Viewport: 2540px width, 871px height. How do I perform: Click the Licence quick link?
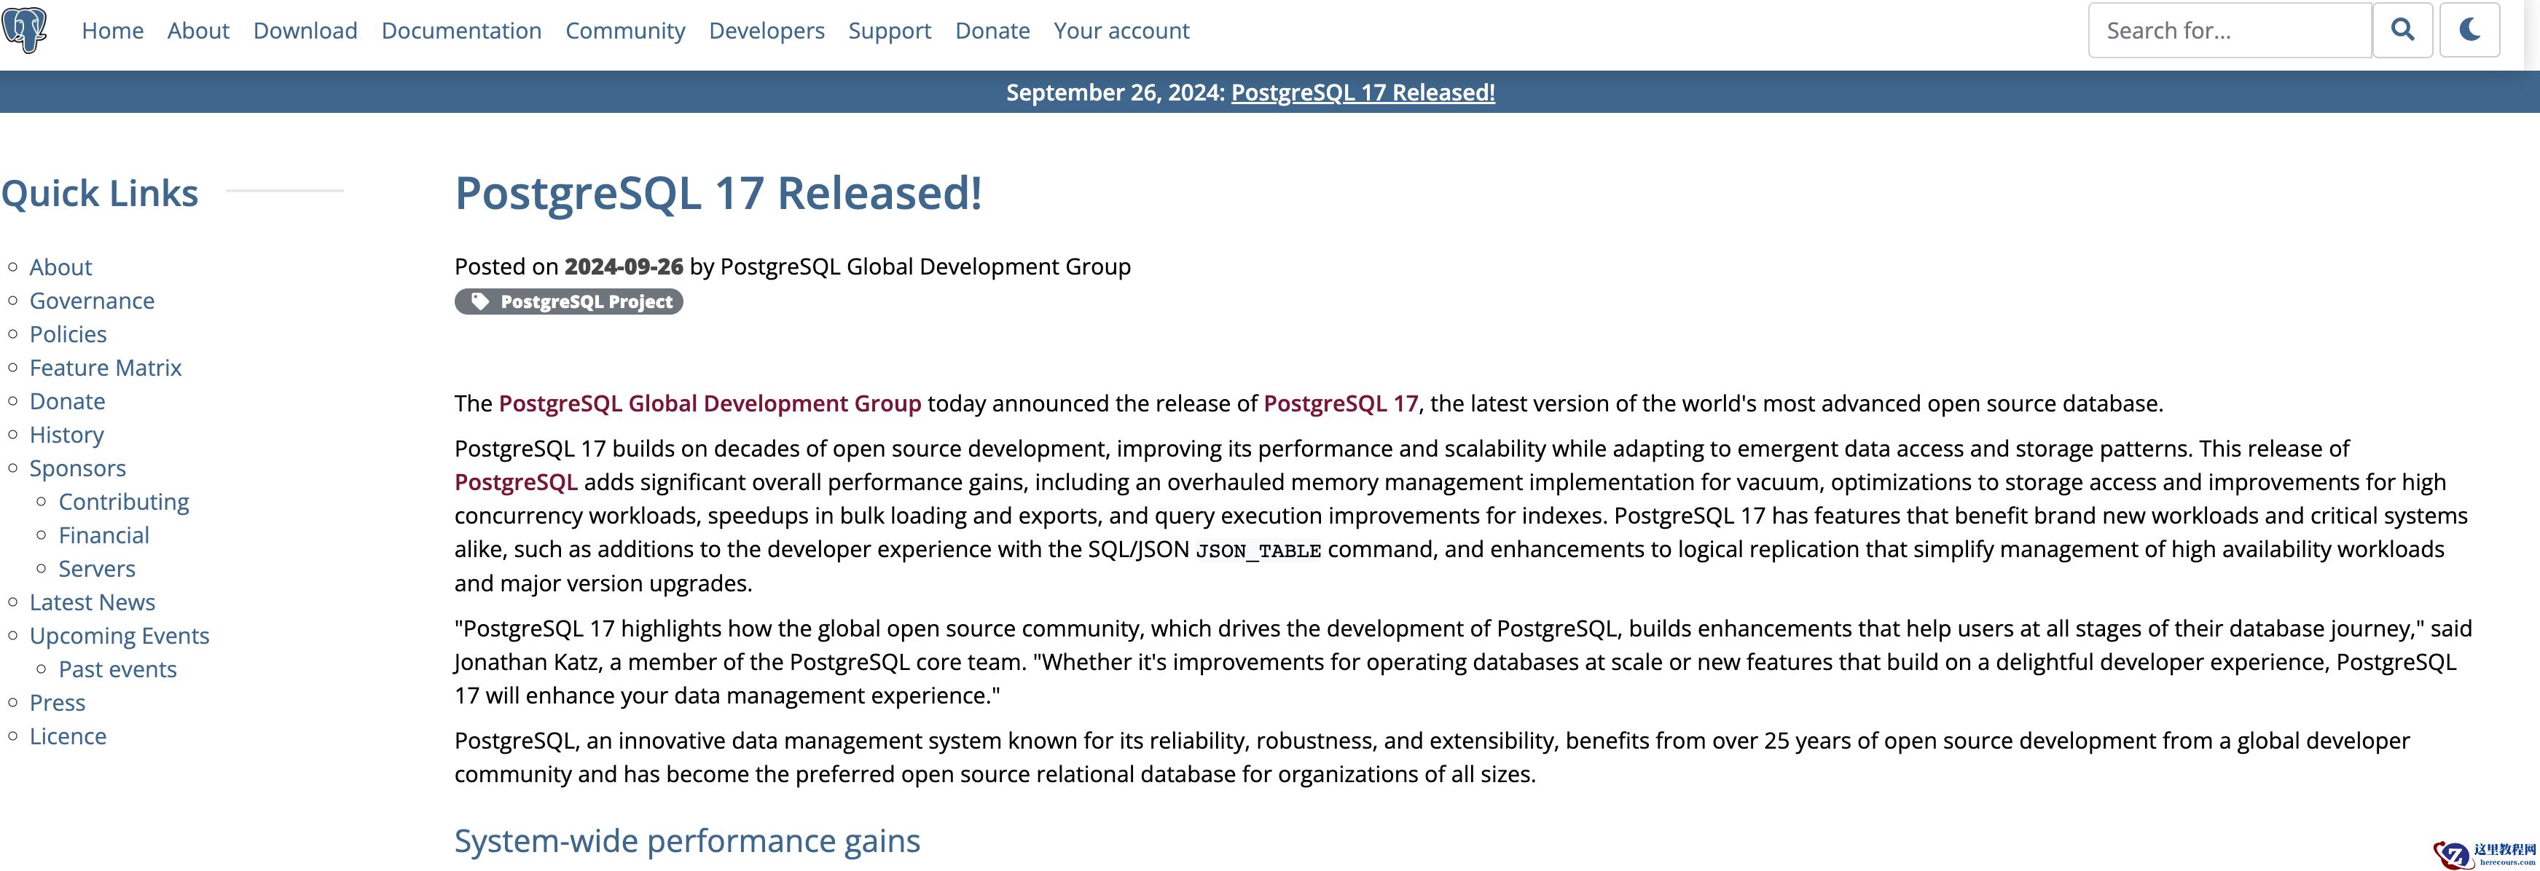tap(68, 736)
